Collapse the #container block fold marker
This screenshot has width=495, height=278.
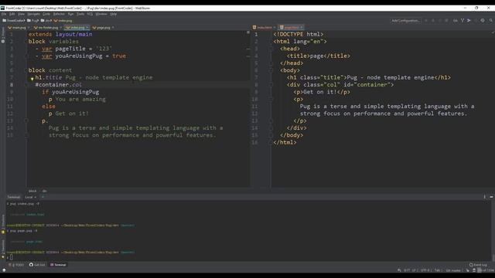click(x=26, y=85)
